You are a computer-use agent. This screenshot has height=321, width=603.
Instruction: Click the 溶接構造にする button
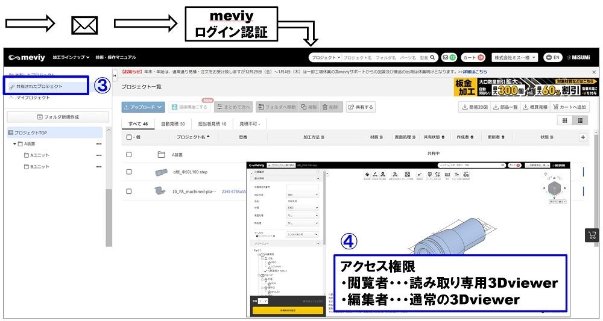[189, 107]
